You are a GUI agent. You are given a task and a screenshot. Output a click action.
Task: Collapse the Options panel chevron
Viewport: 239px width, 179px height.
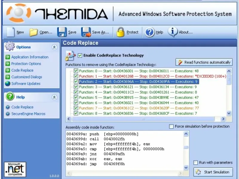(54, 47)
